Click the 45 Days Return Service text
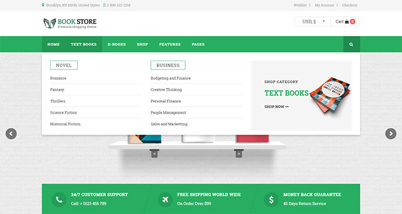The width and height of the screenshot is (402, 214). pos(305,204)
